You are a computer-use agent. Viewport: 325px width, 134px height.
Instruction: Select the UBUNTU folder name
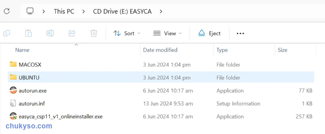[29, 78]
